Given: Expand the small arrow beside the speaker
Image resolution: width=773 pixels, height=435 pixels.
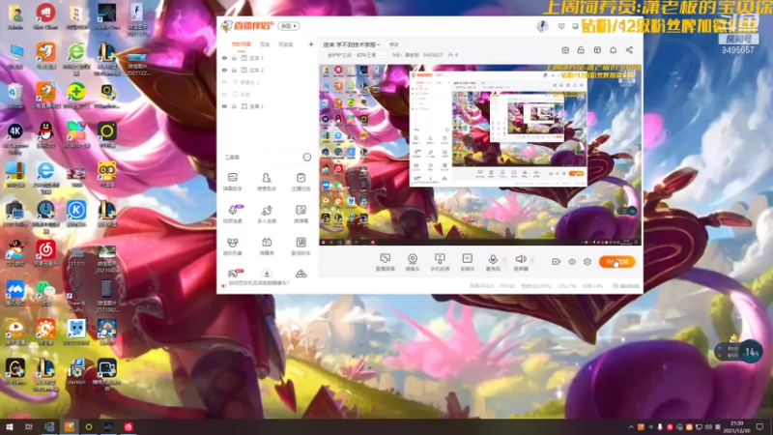Looking at the screenshot, I should point(532,260).
